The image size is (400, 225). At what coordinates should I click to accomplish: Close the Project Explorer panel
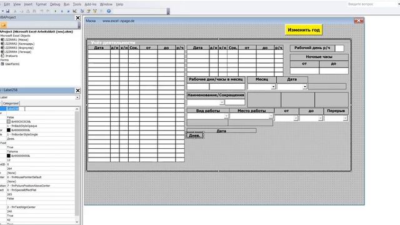point(77,18)
